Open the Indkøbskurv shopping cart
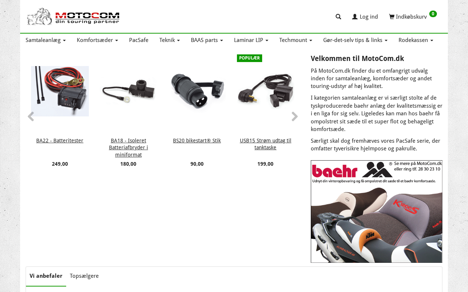This screenshot has width=468, height=292. coord(408,17)
